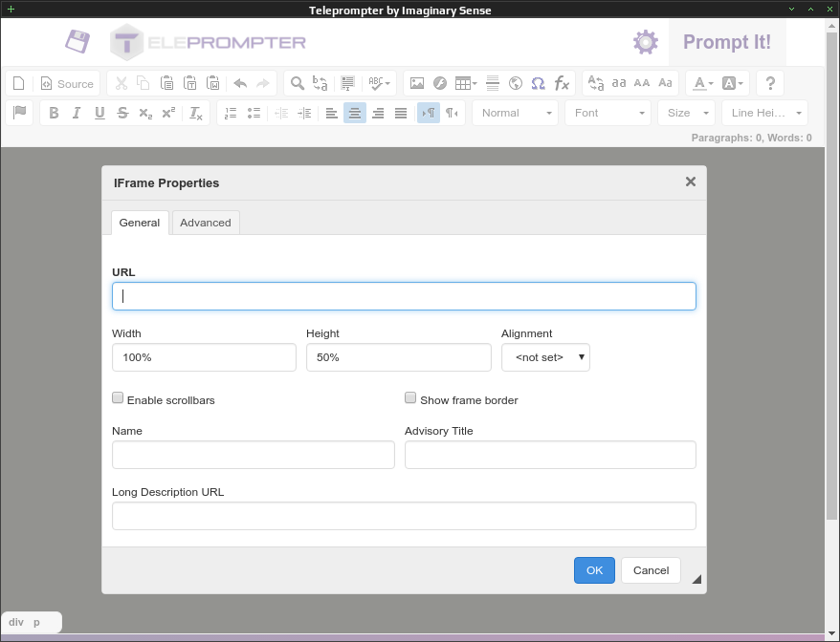840x642 pixels.
Task: Toggle Source view mode
Action: point(67,83)
